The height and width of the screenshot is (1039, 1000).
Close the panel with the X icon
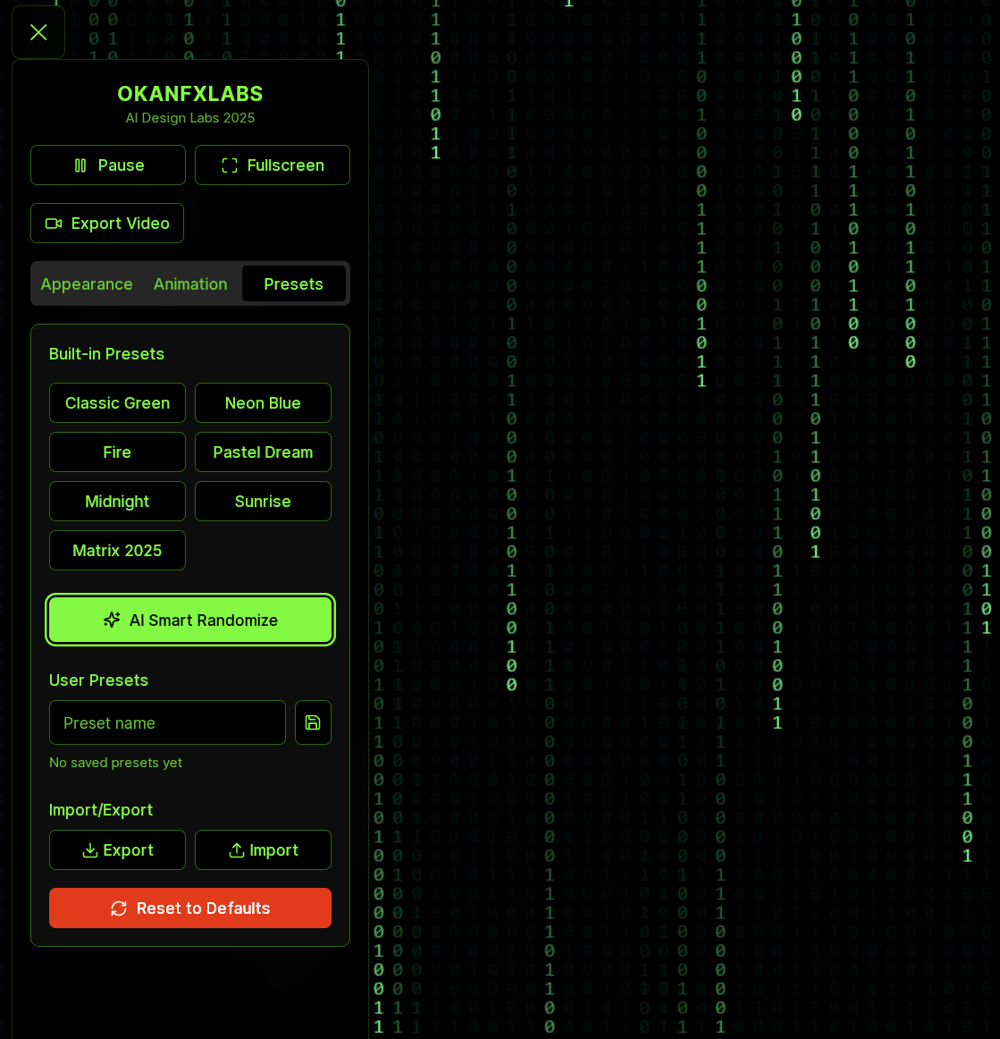[x=38, y=31]
